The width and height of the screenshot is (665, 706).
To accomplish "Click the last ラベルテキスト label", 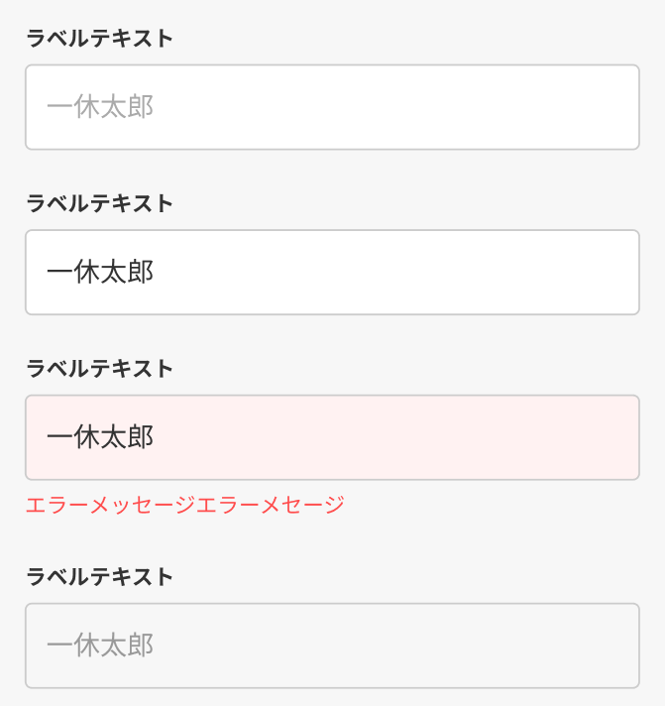I will pos(100,576).
